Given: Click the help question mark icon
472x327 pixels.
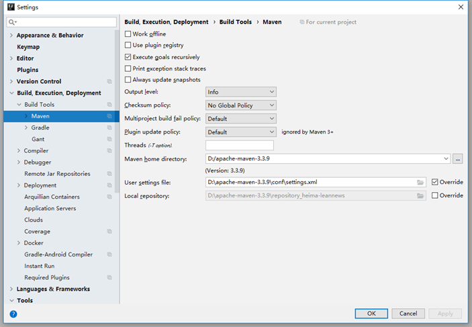Looking at the screenshot, I should [13, 314].
